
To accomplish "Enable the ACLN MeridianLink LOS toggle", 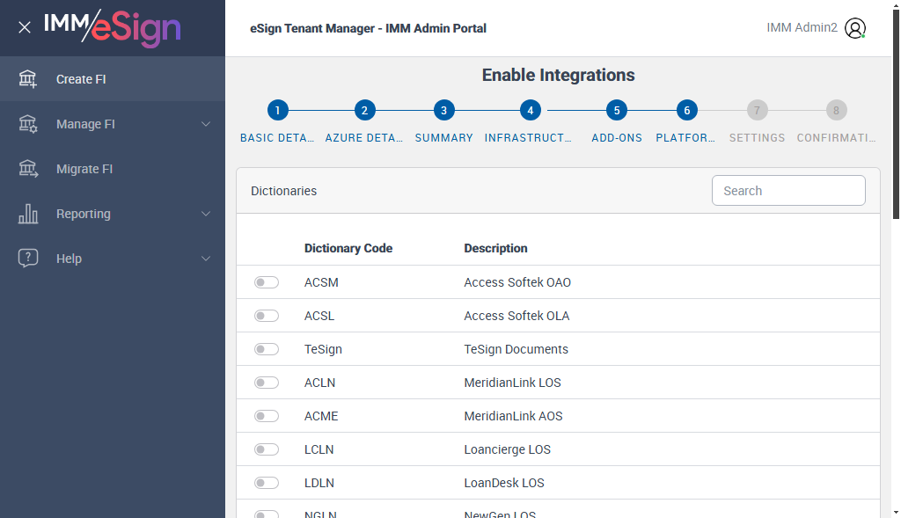I will (x=266, y=383).
